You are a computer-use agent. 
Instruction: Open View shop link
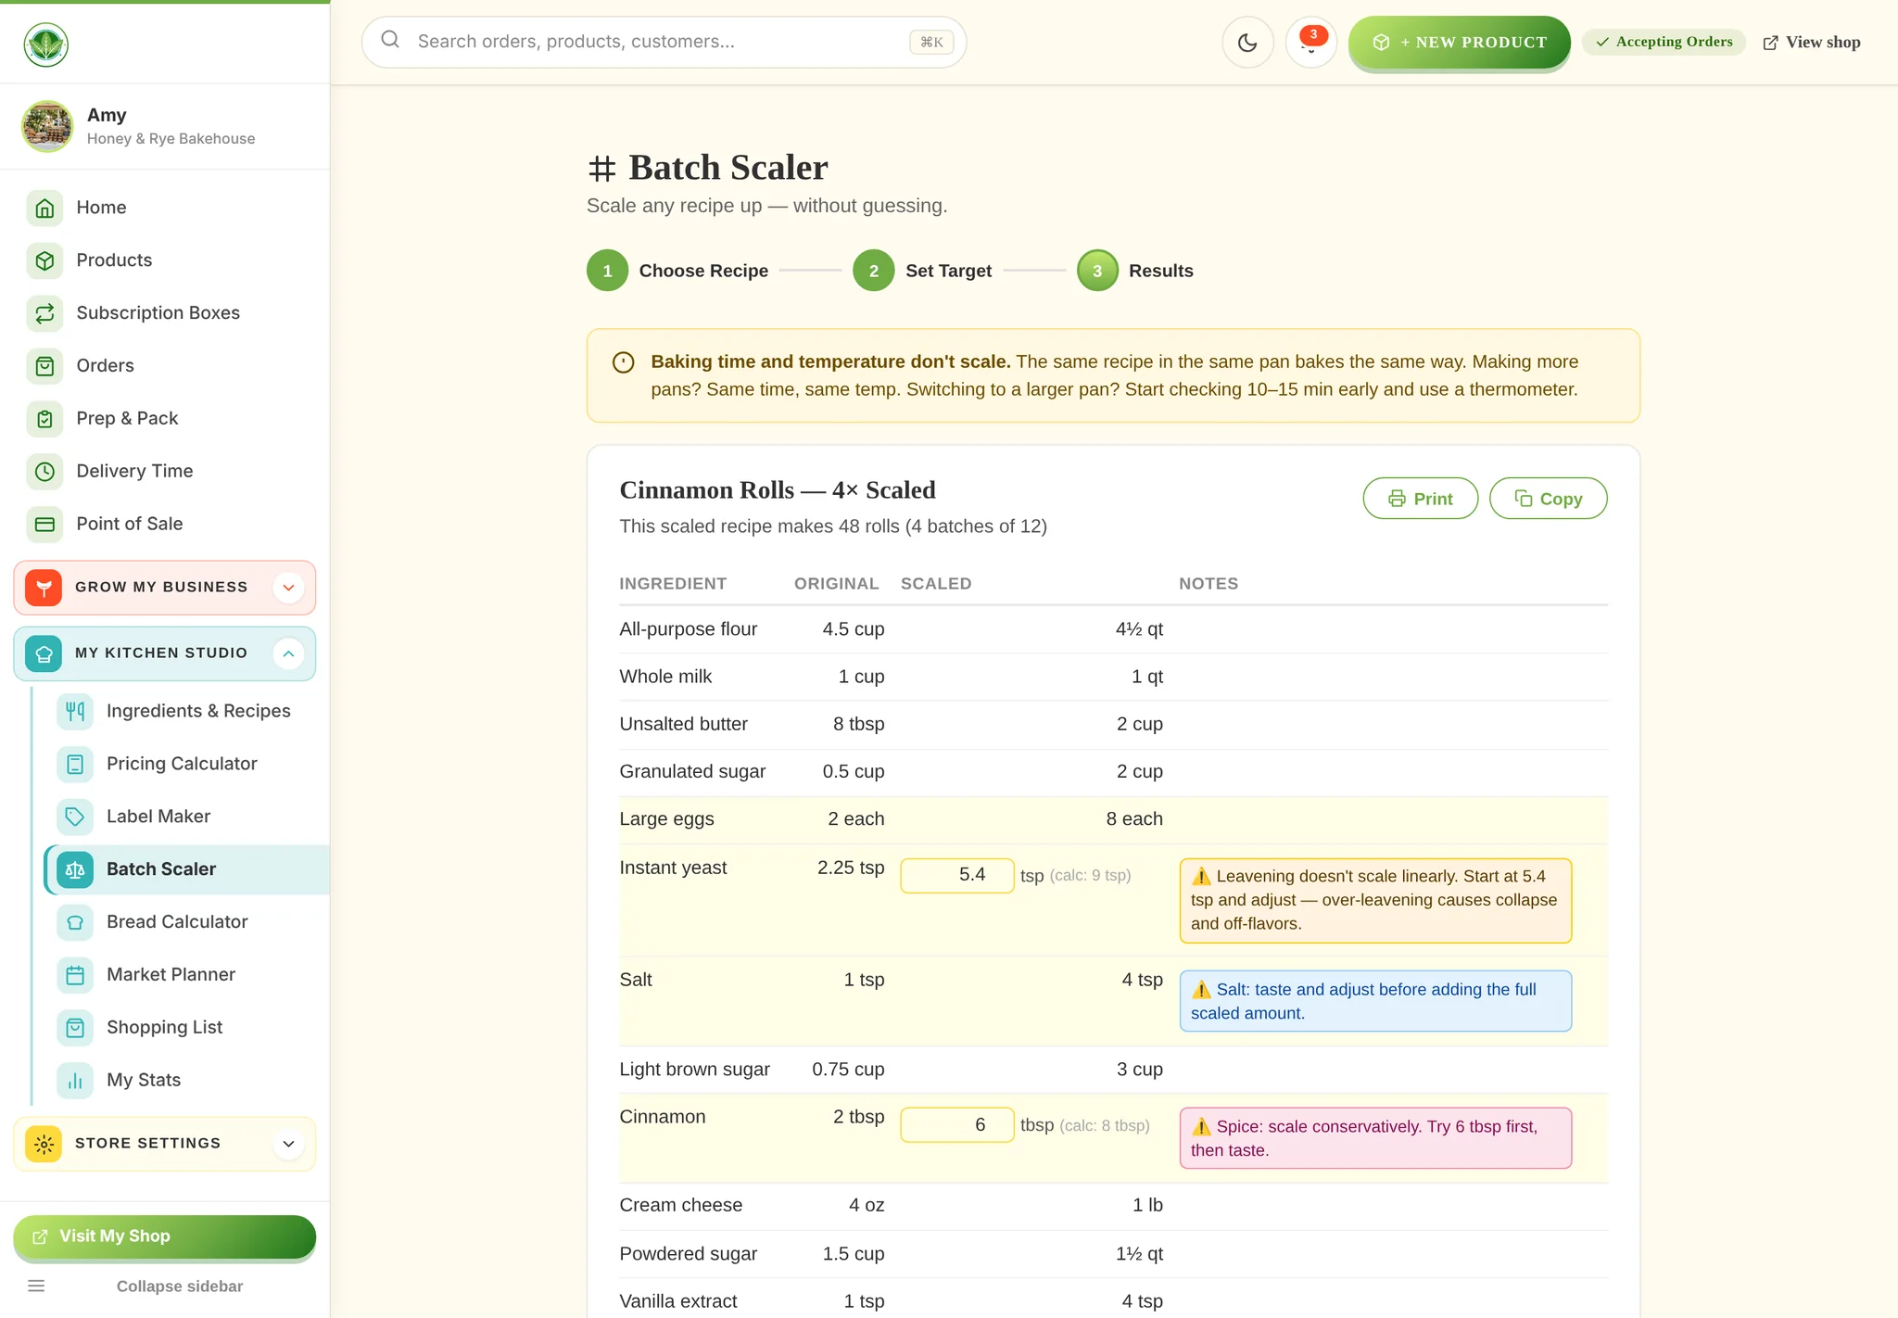coord(1812,43)
